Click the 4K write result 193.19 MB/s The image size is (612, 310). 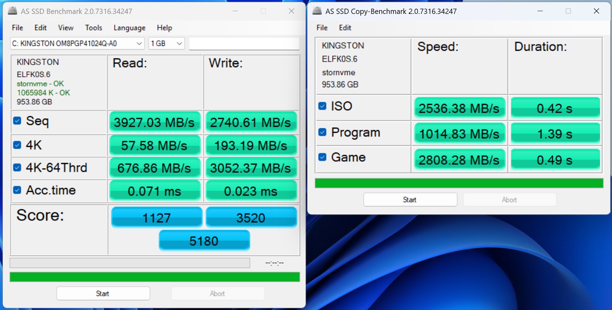point(251,146)
